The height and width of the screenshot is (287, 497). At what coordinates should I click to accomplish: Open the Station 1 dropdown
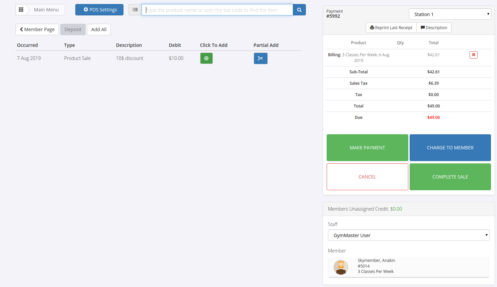tap(450, 14)
